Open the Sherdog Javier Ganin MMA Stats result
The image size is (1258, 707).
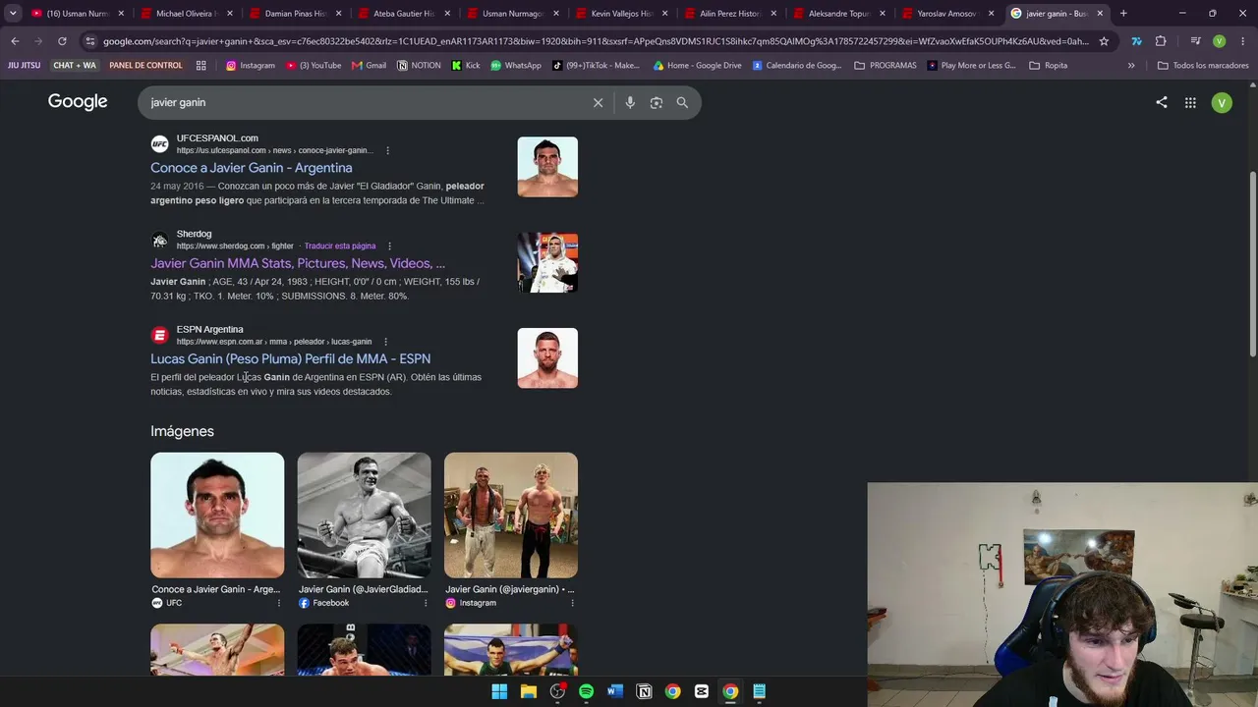pos(298,263)
